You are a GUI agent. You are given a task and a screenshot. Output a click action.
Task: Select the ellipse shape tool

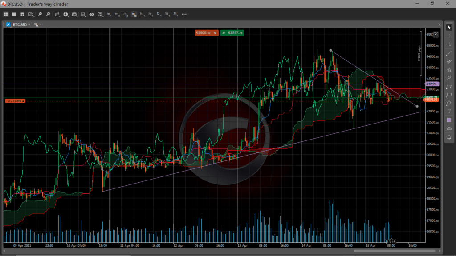(449, 103)
